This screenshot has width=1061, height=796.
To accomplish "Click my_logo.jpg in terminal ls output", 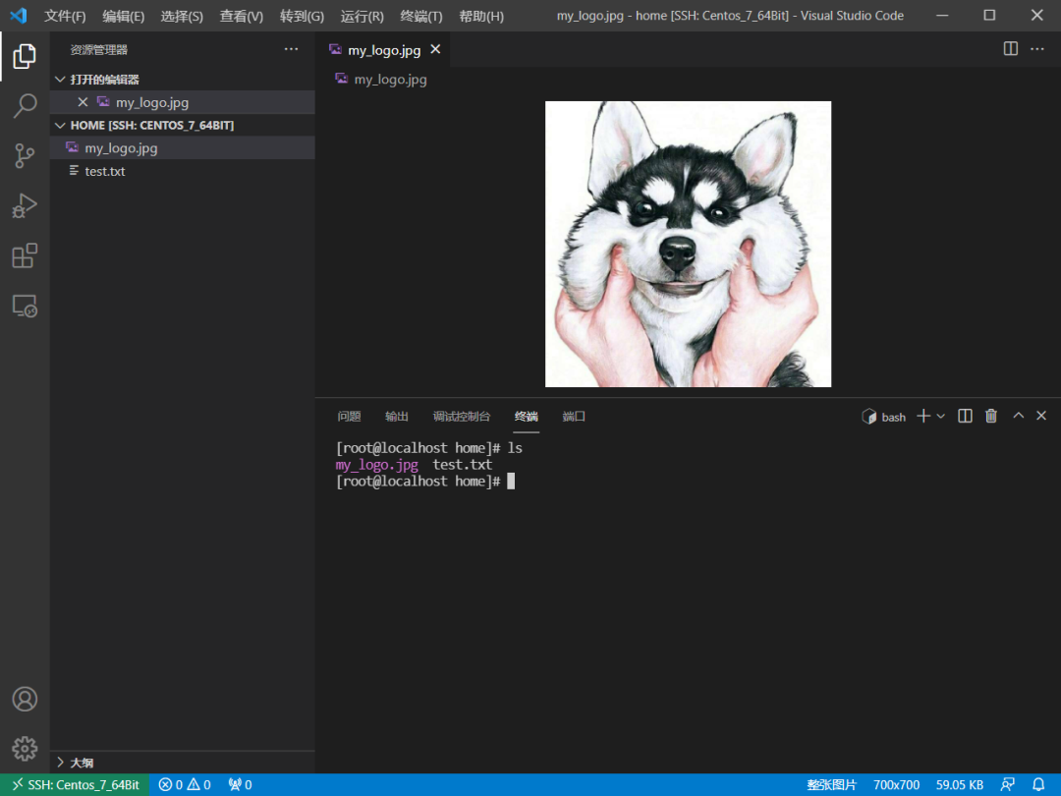I will coord(377,464).
